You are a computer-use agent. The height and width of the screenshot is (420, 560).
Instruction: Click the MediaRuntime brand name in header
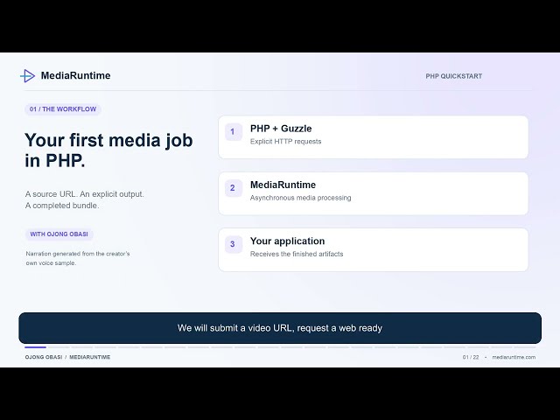click(x=76, y=76)
